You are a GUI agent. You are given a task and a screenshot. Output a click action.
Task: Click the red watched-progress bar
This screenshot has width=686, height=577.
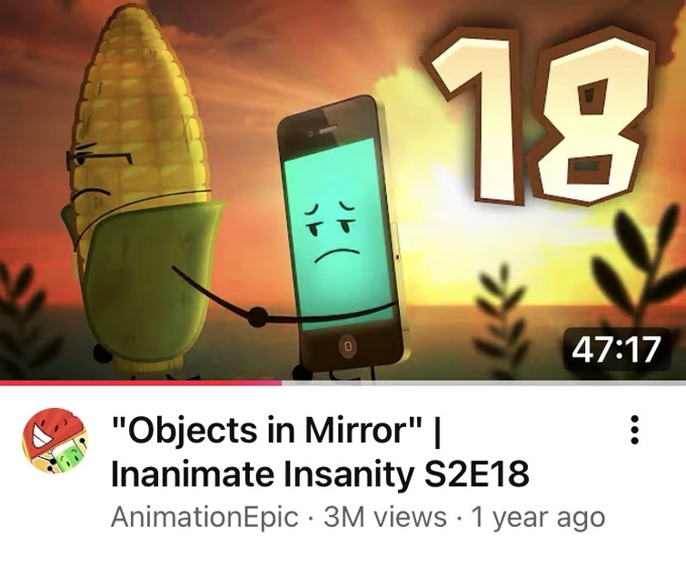pos(141,383)
